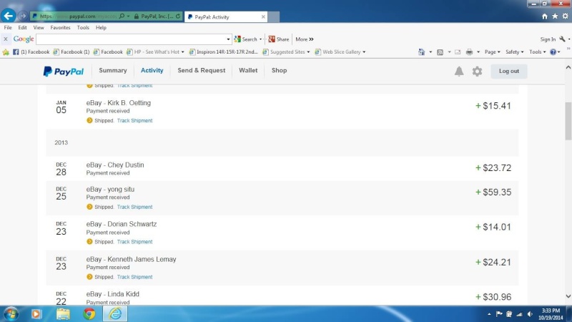Open the Shop tab

point(279,70)
